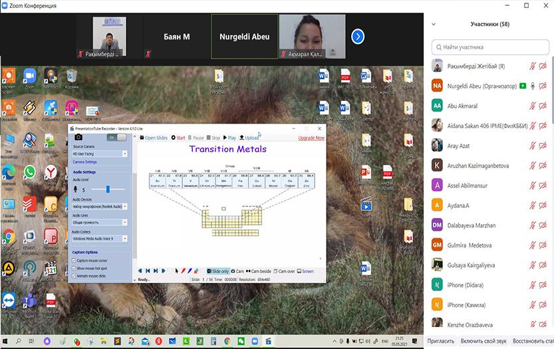Select the red pen drawing tool
554x349 pixels.
(183, 271)
